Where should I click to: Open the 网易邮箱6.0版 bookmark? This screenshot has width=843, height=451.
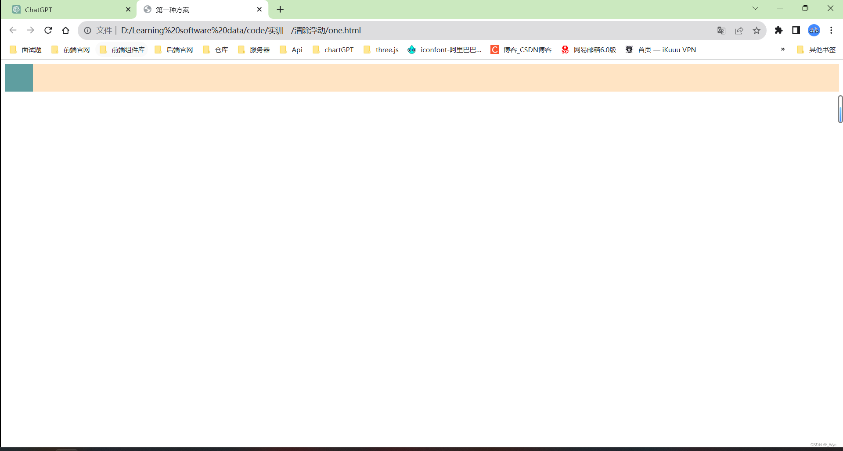click(x=588, y=50)
